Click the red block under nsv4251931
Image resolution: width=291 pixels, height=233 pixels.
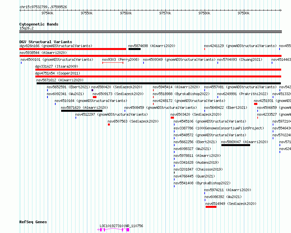[x=256, y=104]
